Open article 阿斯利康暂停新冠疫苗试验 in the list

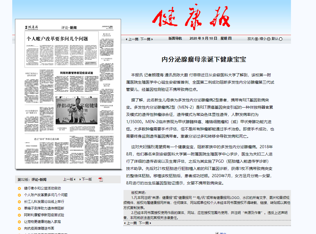(44, 215)
